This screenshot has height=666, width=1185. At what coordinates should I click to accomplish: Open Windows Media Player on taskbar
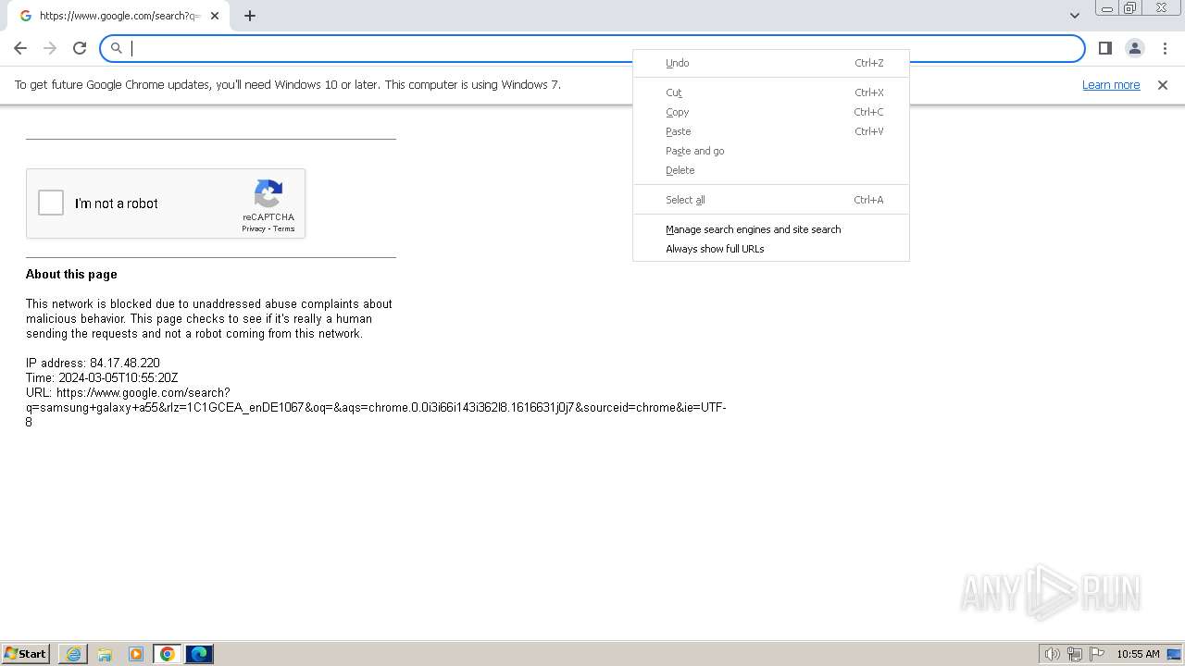136,654
